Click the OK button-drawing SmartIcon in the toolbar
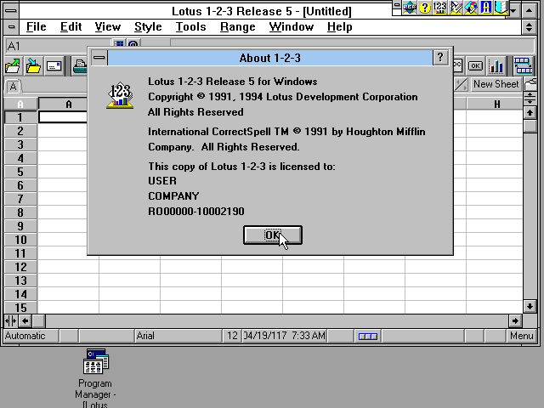The width and height of the screenshot is (544, 408). [475, 66]
